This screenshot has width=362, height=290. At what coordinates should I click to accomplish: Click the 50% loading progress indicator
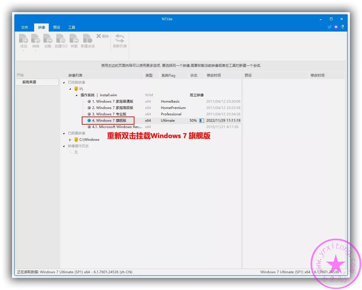(x=201, y=121)
